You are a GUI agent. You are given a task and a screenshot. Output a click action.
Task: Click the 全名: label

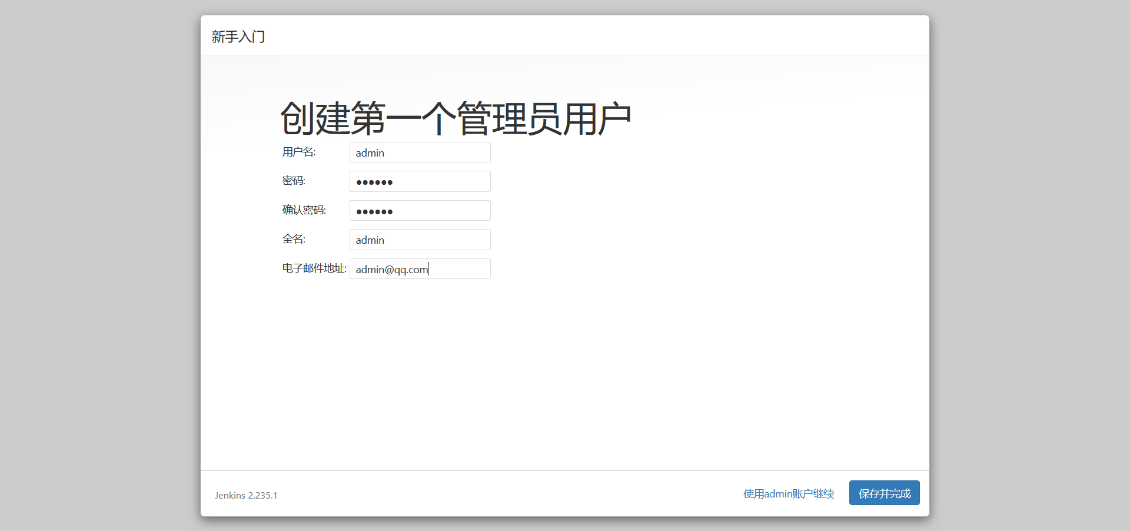coord(294,239)
